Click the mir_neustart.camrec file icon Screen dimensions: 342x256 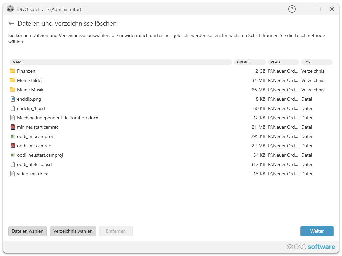pos(13,127)
